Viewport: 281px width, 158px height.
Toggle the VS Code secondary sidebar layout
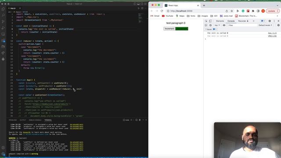pos(142,4)
